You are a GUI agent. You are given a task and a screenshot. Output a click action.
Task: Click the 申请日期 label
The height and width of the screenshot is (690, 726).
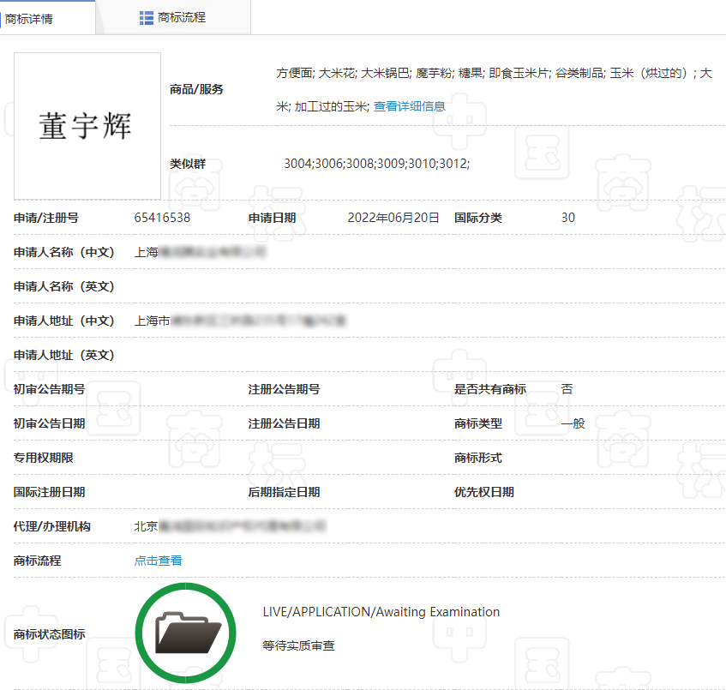pyautogui.click(x=272, y=218)
